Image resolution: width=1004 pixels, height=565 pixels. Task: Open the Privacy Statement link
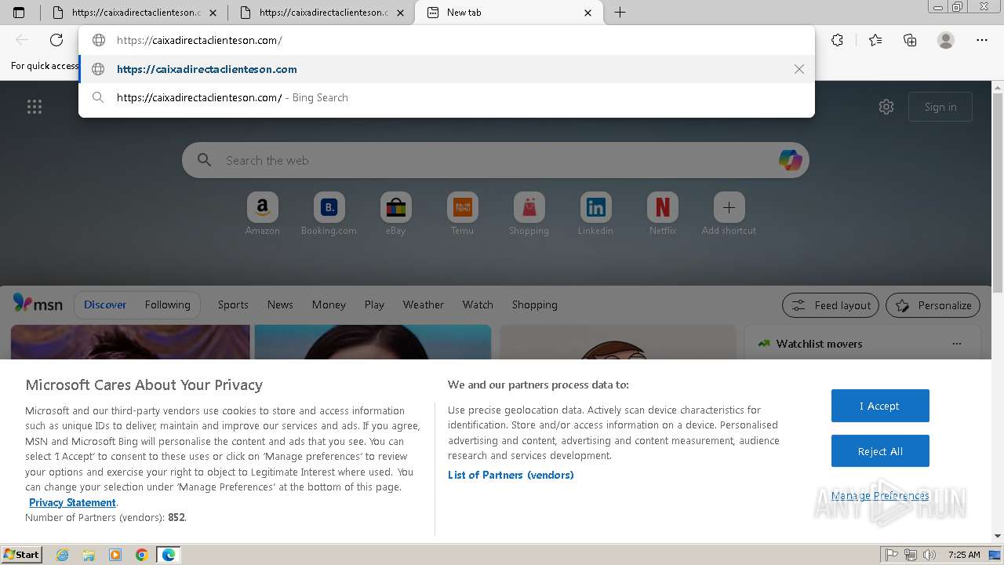[x=72, y=502]
